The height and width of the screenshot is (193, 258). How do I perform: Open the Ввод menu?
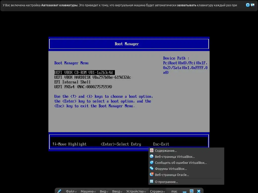[117, 191]
